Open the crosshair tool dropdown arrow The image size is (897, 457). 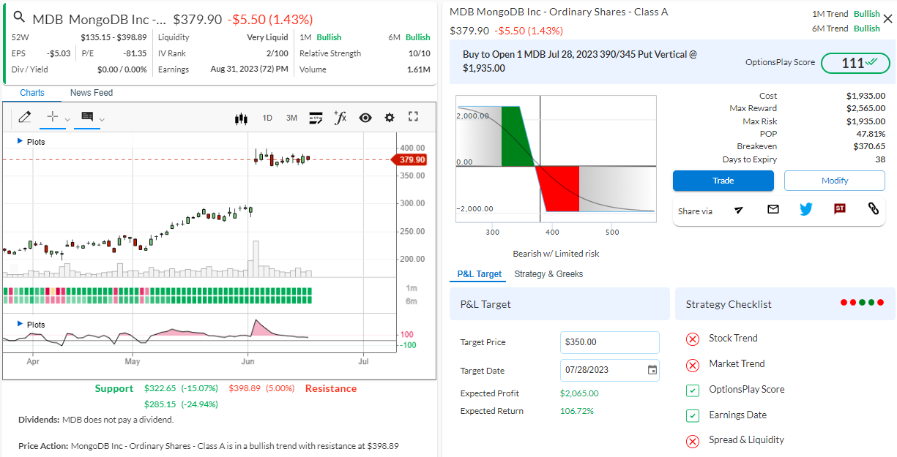(x=67, y=119)
